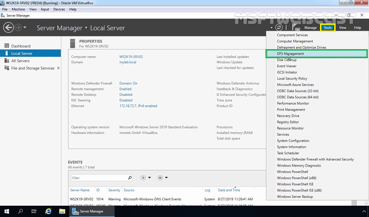Click the Remote Desktop Disabled link
Viewport: 369px width, 217px height.
(126, 95)
